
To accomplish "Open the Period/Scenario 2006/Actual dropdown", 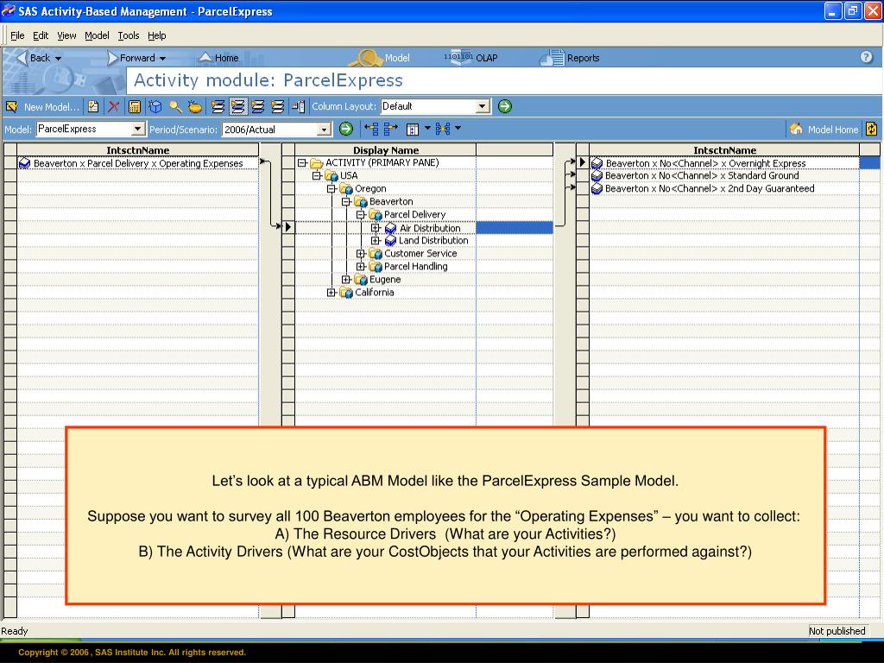I will tap(325, 129).
